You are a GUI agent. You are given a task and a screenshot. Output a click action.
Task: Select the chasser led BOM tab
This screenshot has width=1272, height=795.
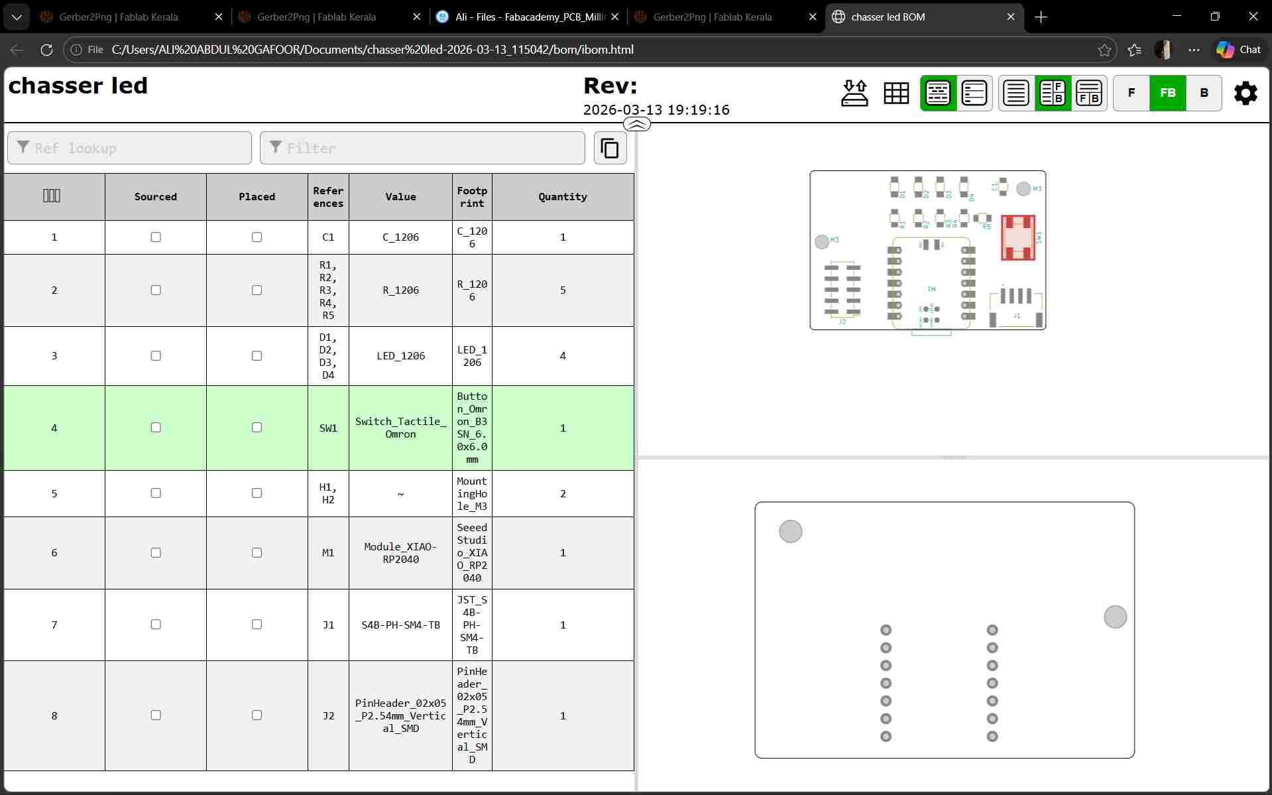pyautogui.click(x=923, y=17)
